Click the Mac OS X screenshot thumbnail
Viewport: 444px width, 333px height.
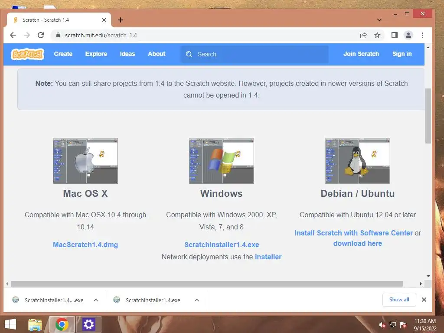point(85,160)
